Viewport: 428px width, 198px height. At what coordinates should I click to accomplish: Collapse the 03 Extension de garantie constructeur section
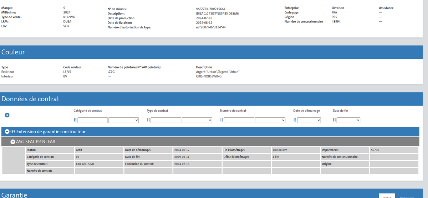pyautogui.click(x=7, y=132)
